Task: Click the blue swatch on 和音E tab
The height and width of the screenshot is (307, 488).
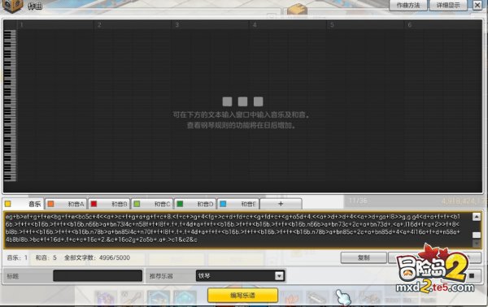Action: pos(223,204)
